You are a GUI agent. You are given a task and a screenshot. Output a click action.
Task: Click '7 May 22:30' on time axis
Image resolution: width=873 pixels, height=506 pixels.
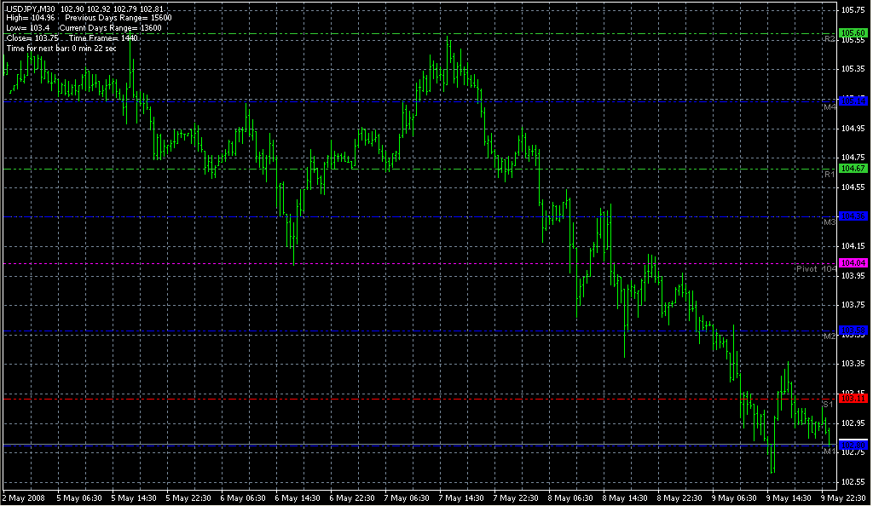tap(516, 498)
